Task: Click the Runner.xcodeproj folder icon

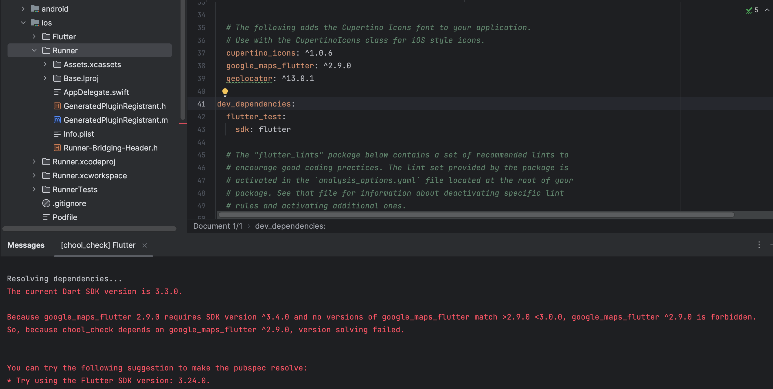Action: point(46,162)
